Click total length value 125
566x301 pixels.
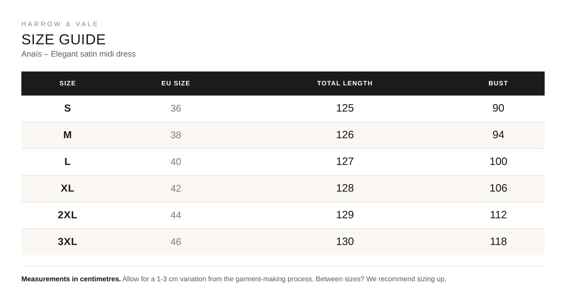point(345,108)
